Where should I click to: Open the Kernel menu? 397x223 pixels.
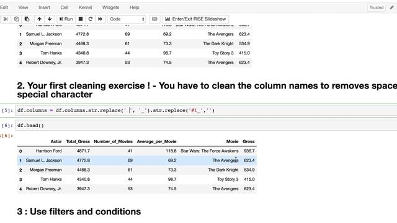tap(86, 7)
